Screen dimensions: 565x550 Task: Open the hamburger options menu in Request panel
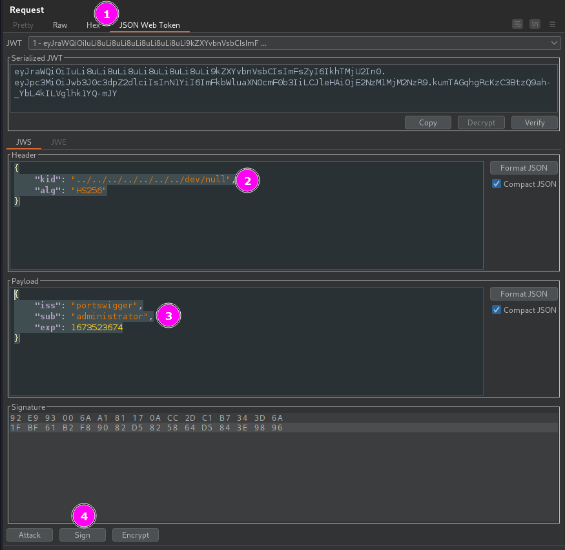click(552, 24)
